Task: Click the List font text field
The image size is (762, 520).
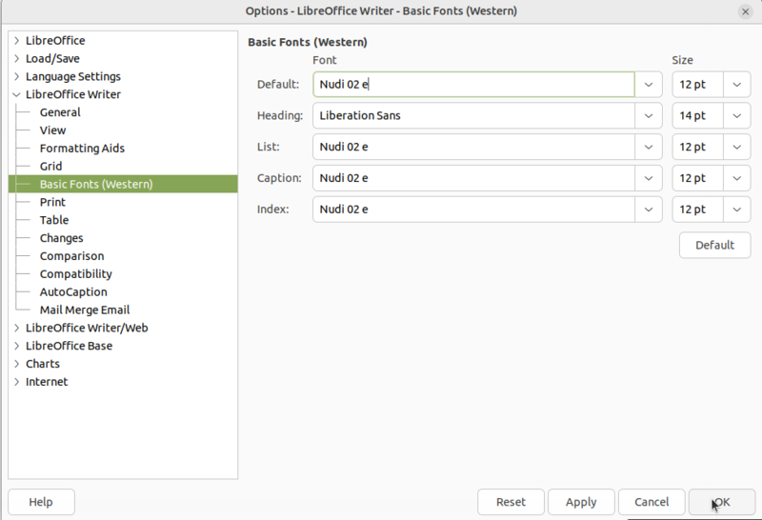Action: 473,147
